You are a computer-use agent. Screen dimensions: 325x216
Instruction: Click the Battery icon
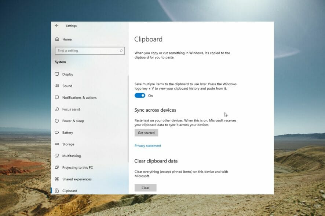coord(57,132)
